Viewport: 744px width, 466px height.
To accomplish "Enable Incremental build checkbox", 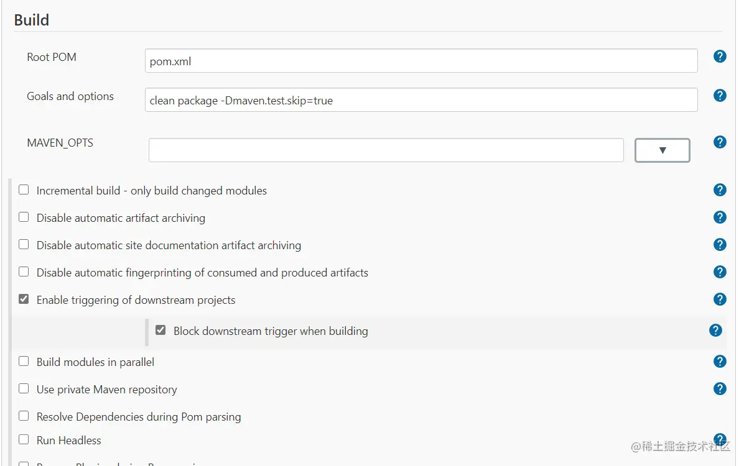I will click(x=24, y=190).
